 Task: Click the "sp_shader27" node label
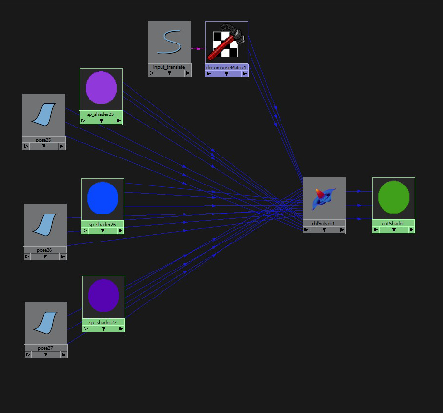(103, 323)
